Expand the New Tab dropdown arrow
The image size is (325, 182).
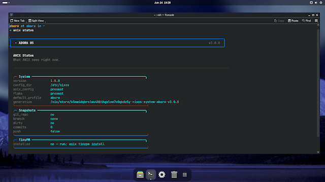click(26, 21)
